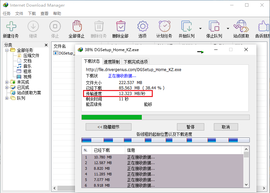Open the 查看 menu
The height and width of the screenshot is (193, 270).
[45, 13]
